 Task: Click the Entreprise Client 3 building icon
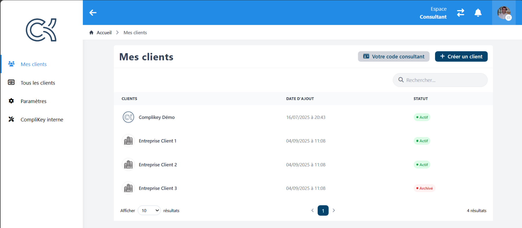[x=128, y=188]
